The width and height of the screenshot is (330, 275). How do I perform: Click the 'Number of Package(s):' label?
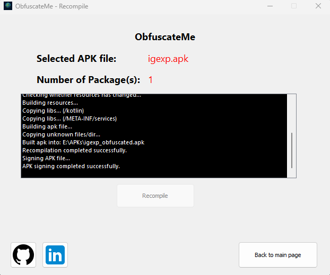click(x=89, y=80)
